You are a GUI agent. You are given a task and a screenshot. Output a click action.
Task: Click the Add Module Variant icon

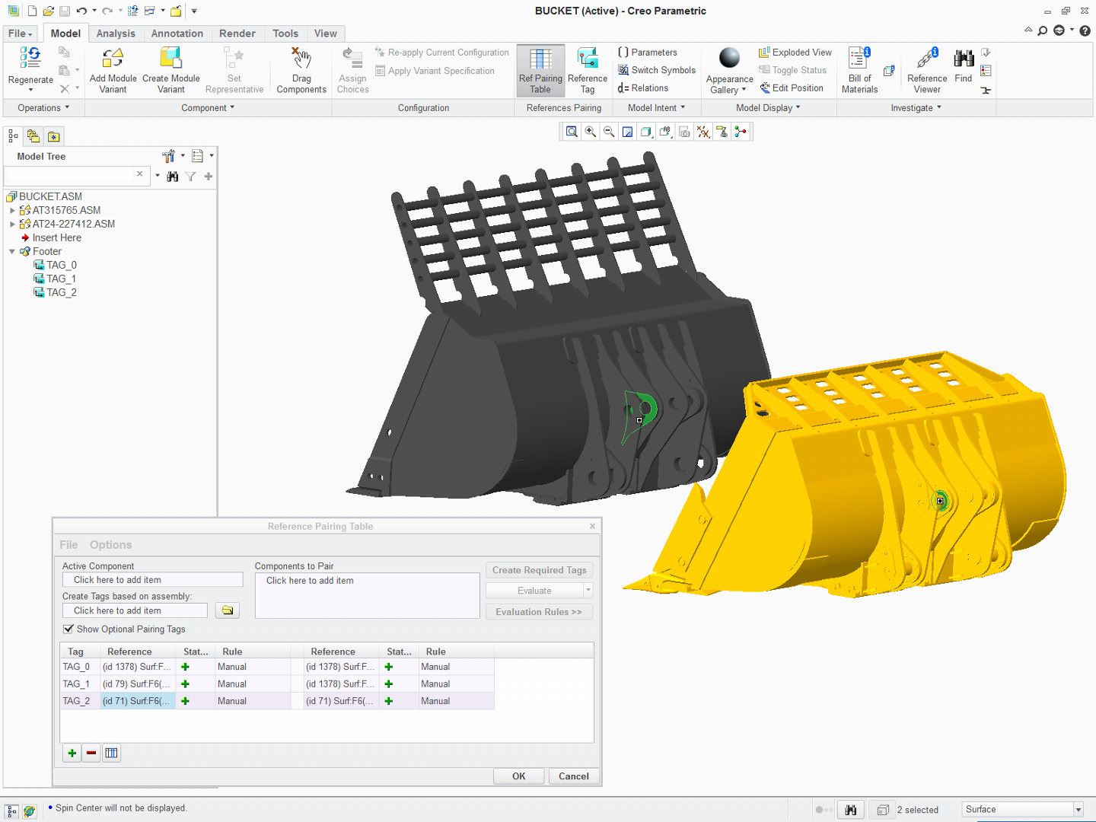(113, 70)
